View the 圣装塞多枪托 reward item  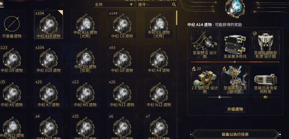pyautogui.click(x=235, y=45)
